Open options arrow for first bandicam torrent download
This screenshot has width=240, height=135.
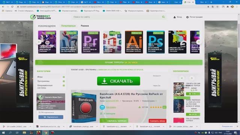(x=130, y=127)
